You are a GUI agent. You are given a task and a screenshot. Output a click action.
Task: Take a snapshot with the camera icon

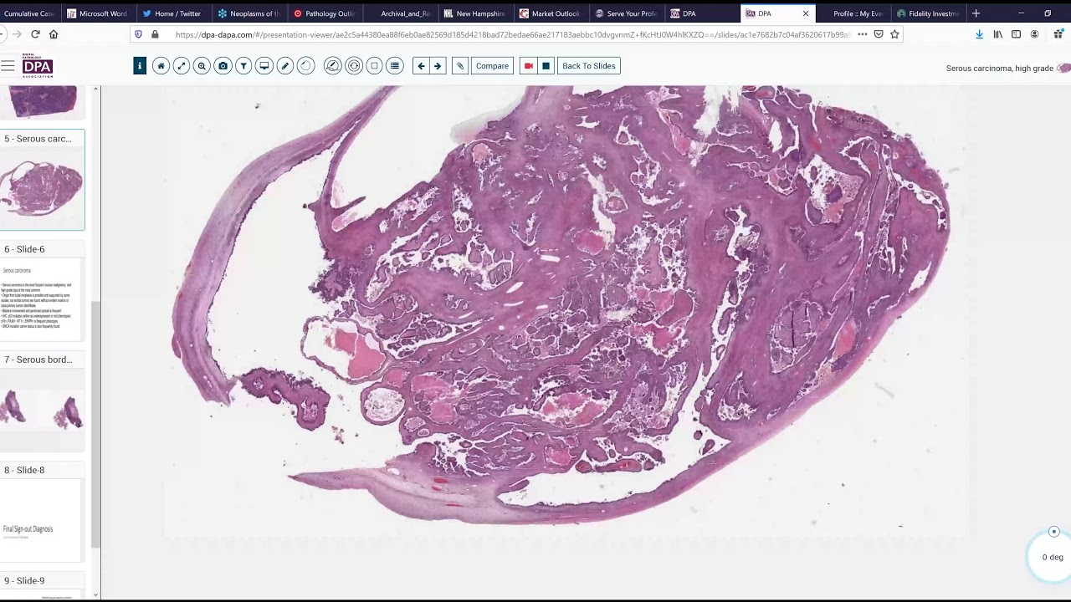(223, 66)
